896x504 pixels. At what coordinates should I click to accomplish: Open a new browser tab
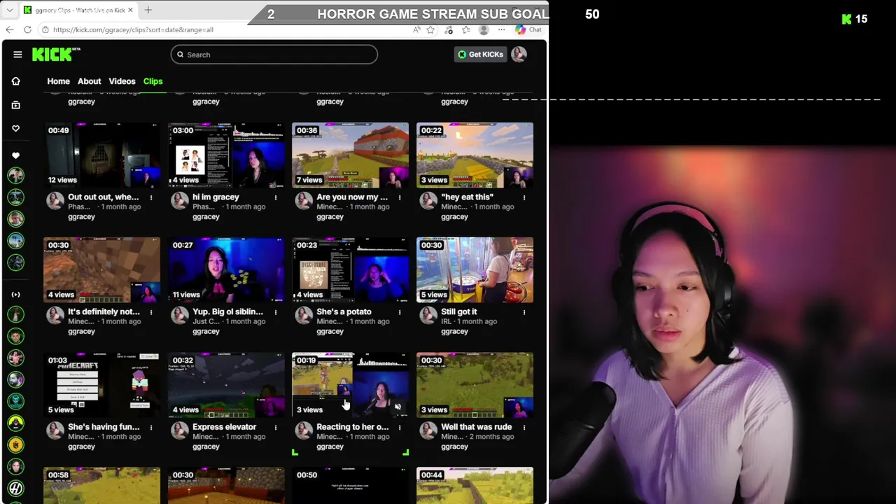pyautogui.click(x=148, y=10)
